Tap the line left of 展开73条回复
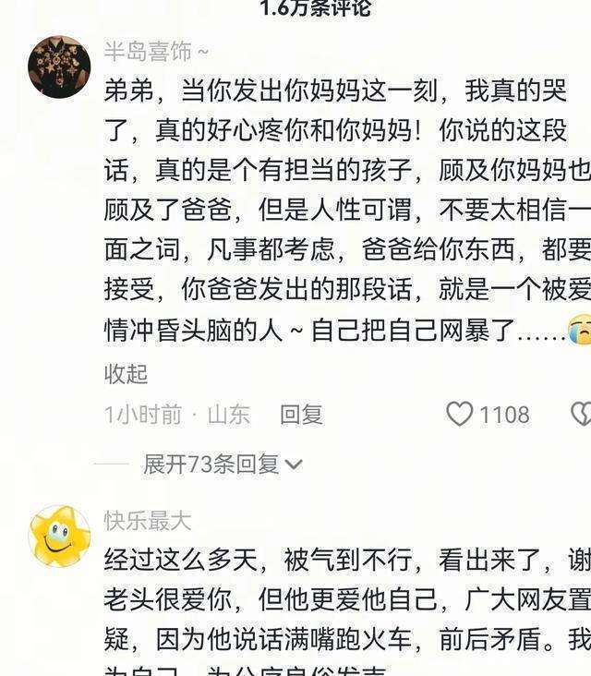This screenshot has width=591, height=676. pos(111,465)
